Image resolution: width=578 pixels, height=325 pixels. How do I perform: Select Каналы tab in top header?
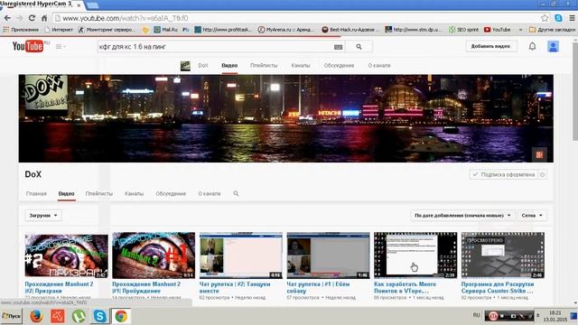pos(301,66)
